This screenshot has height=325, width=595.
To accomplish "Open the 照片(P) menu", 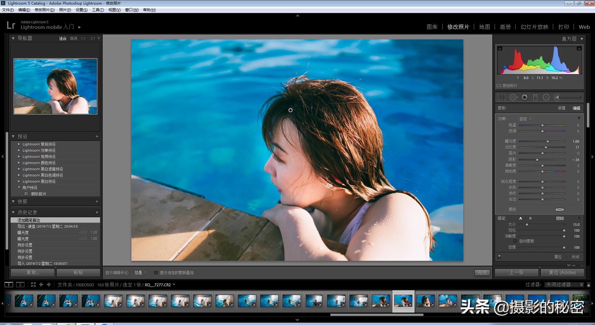I will tap(65, 10).
